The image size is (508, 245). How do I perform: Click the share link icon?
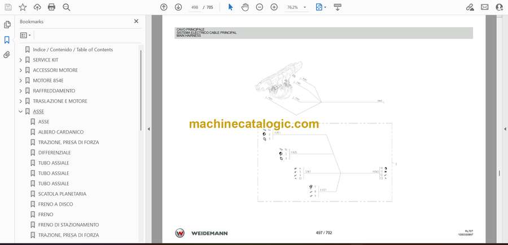470,7
